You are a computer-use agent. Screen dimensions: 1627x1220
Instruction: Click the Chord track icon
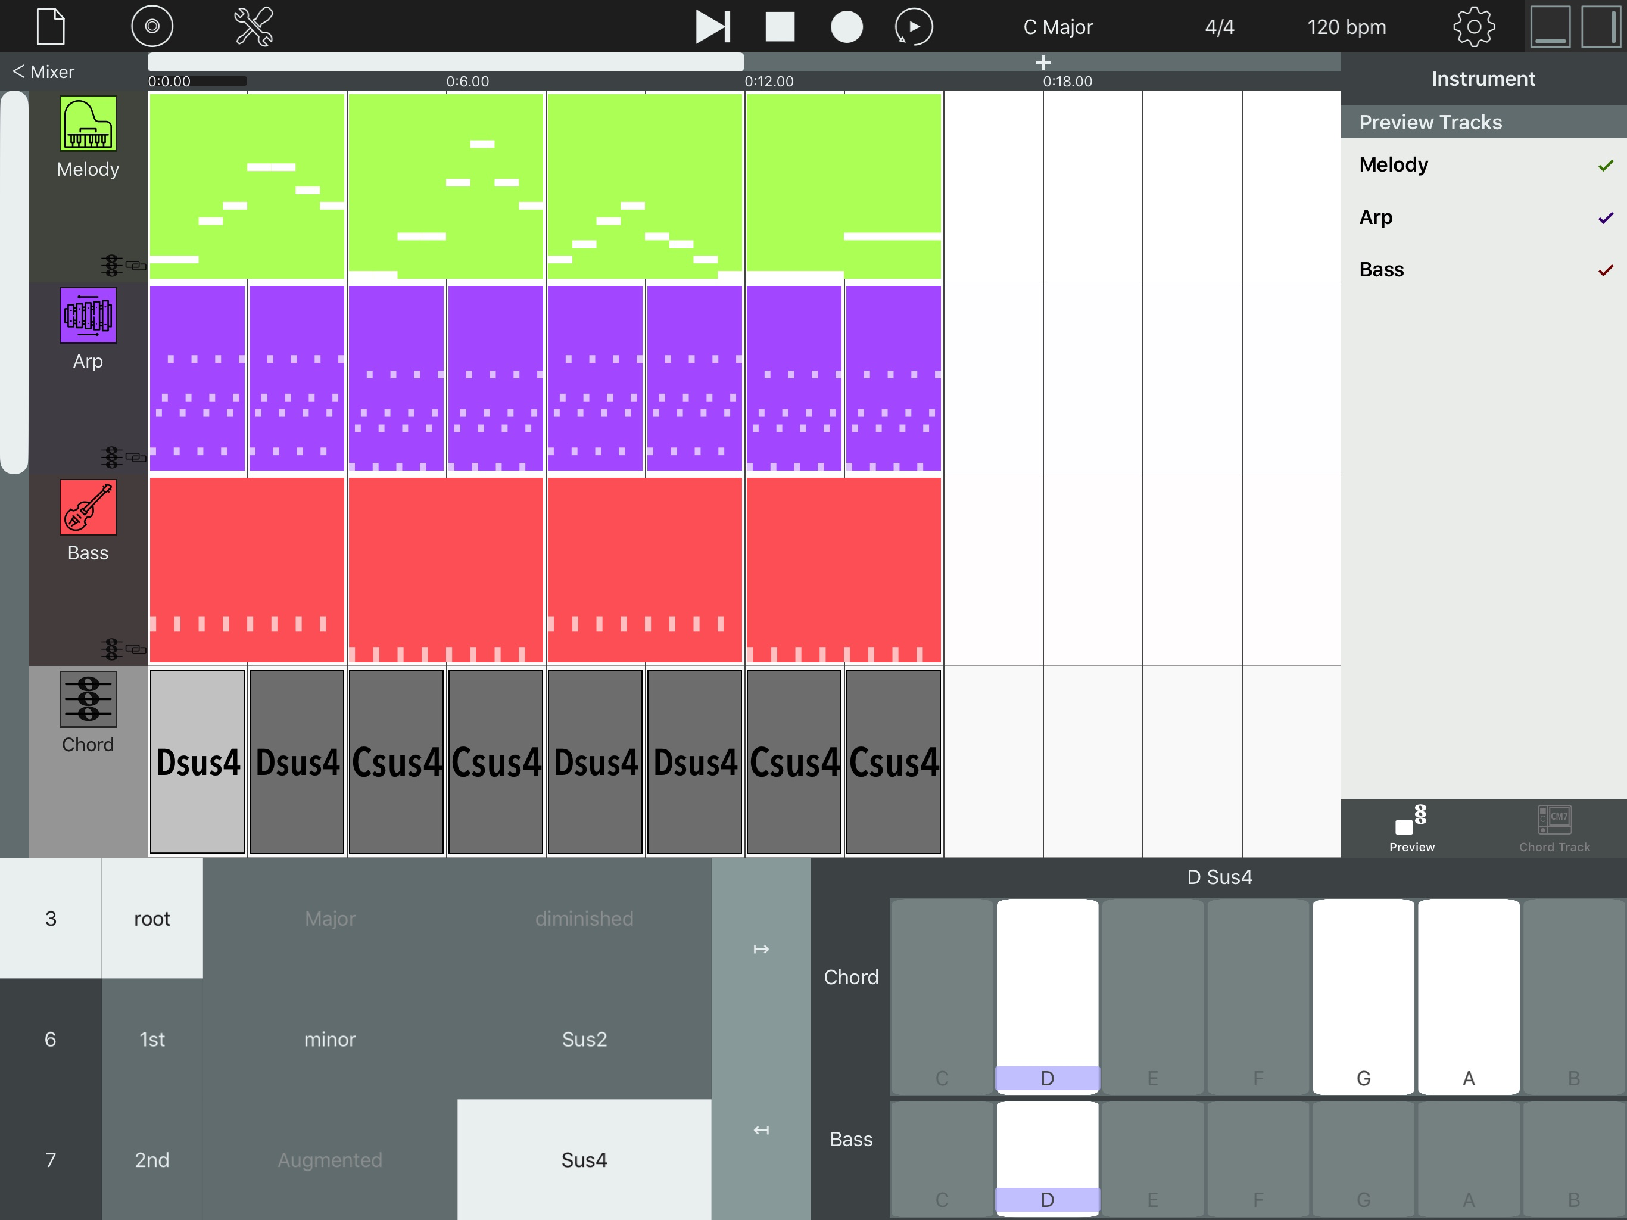88,699
